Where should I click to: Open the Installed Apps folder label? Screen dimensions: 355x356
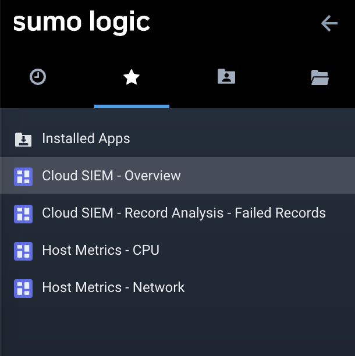point(86,138)
